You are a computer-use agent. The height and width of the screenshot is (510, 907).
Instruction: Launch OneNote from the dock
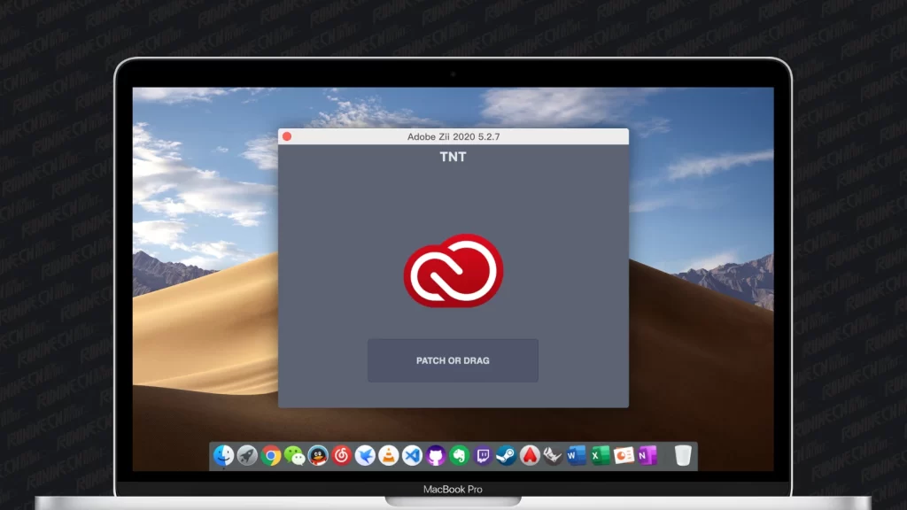coord(647,456)
